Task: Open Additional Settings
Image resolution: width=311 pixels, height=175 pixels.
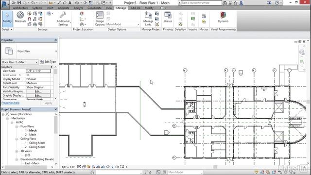Action: click(63, 18)
